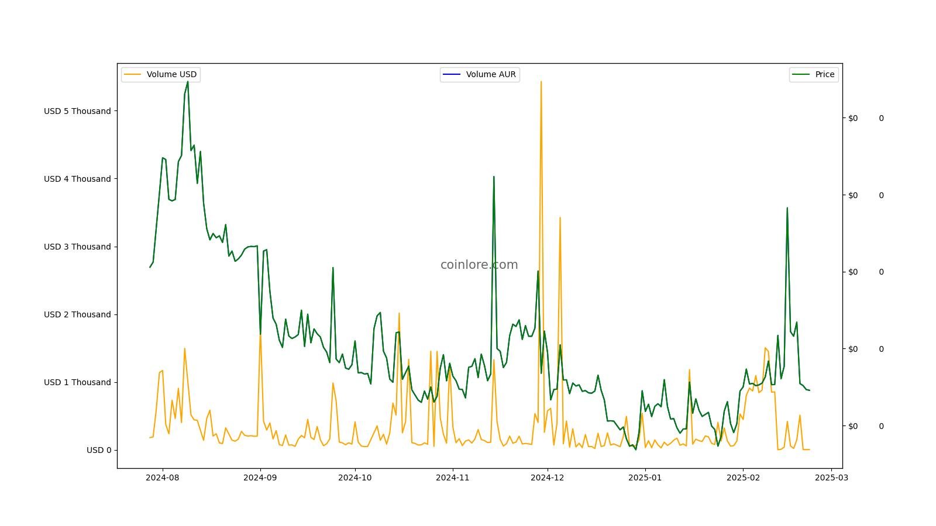The width and height of the screenshot is (936, 526).
Task: Click the USD 1 Thousand axis label
Action: 77,382
